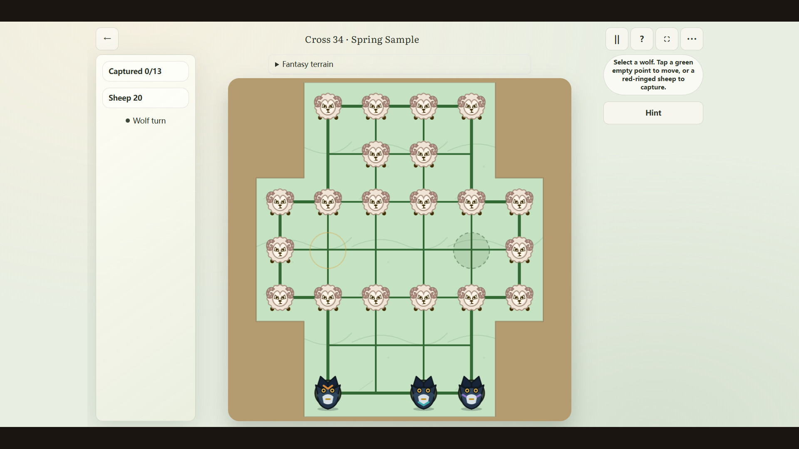Click the Captured 0/13 counter
Screen dimensions: 799x449
[146, 71]
